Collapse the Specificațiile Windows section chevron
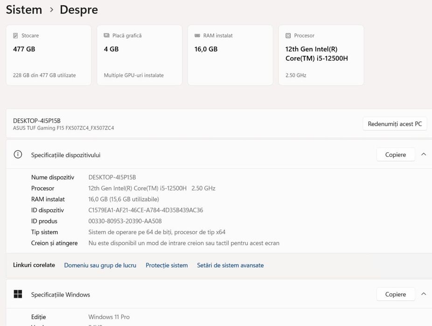The image size is (432, 326). [424, 294]
